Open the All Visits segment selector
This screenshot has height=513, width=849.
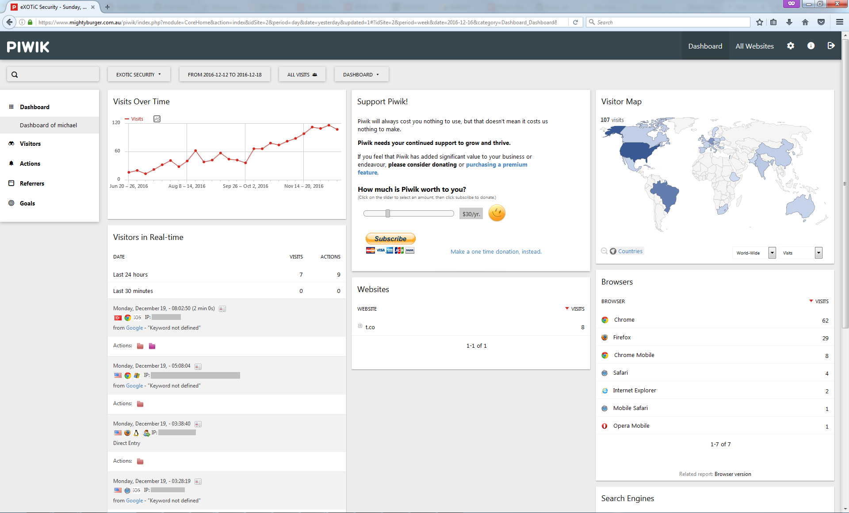tap(302, 75)
